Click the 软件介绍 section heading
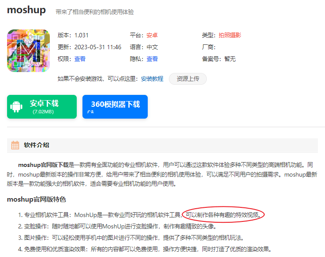The height and width of the screenshot is (257, 325). click(37, 145)
